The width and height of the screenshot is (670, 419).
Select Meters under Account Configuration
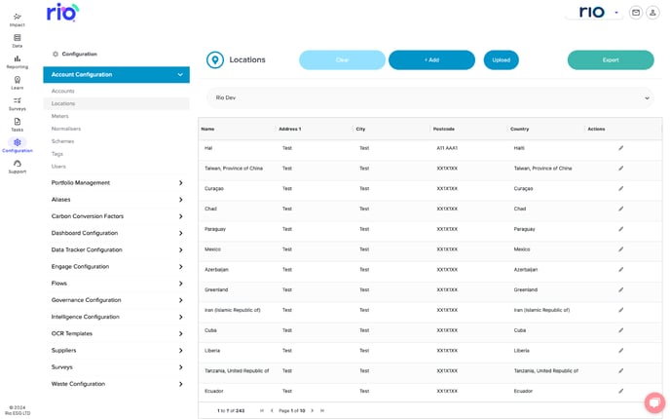click(x=59, y=116)
